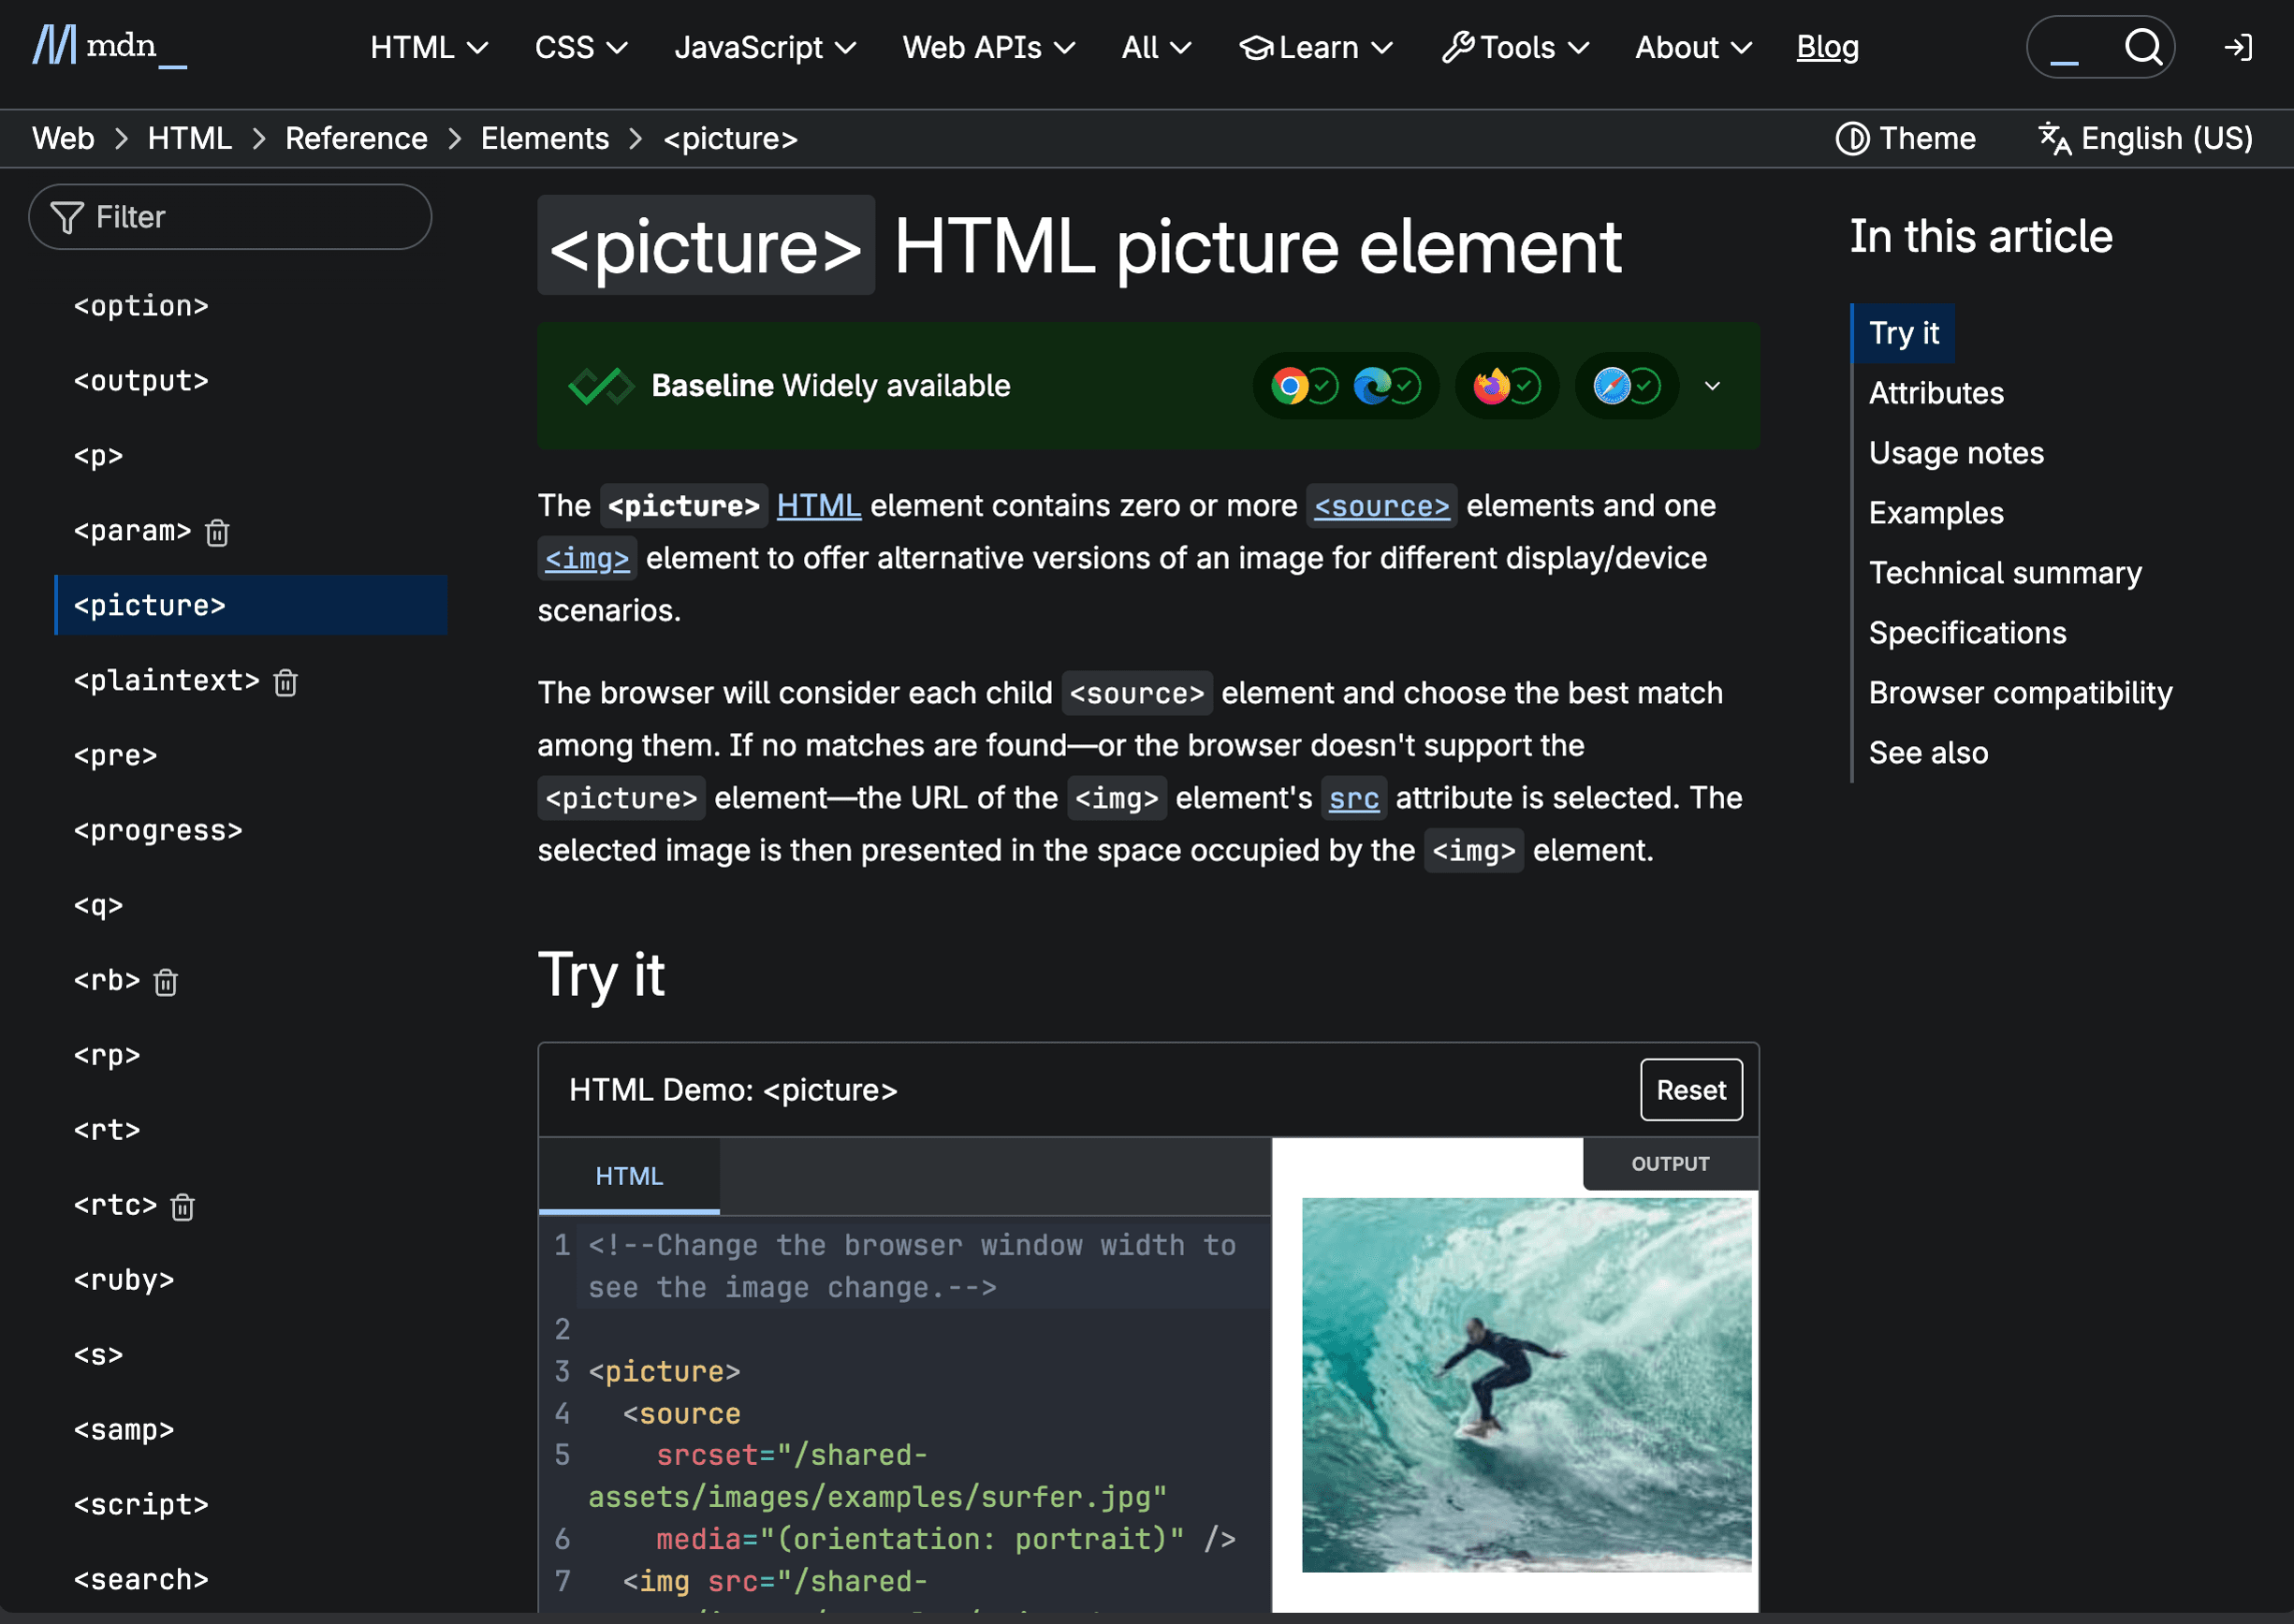Image resolution: width=2294 pixels, height=1624 pixels.
Task: Open <pre> in sidebar
Action: [115, 756]
